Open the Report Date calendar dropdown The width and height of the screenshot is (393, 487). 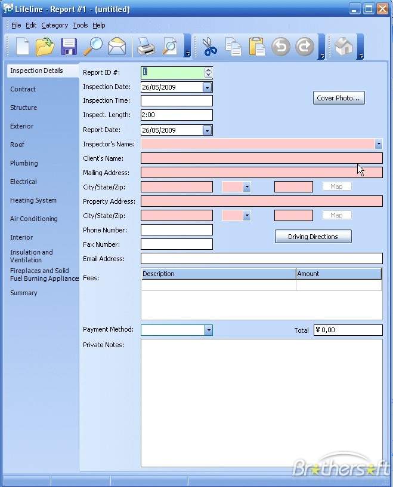[x=207, y=130]
